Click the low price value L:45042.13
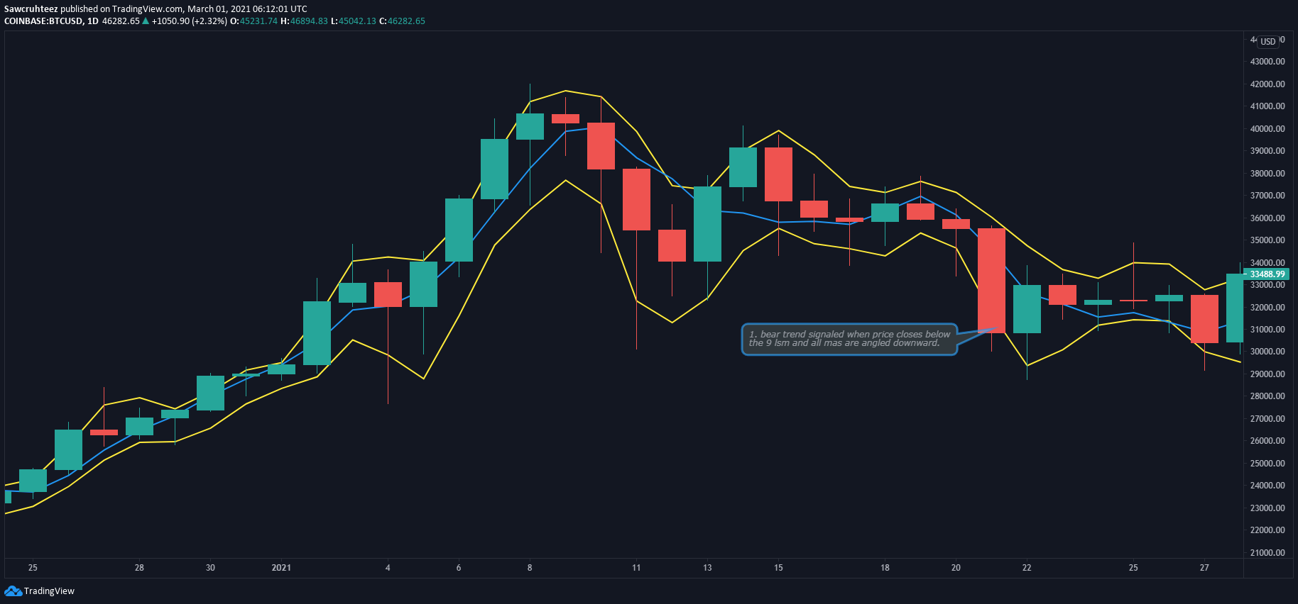The image size is (1298, 604). tap(354, 21)
